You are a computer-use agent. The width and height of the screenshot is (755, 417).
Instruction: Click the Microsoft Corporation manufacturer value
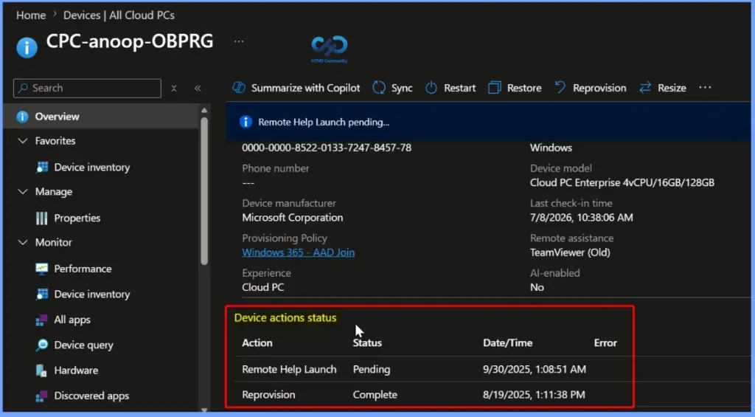click(293, 218)
